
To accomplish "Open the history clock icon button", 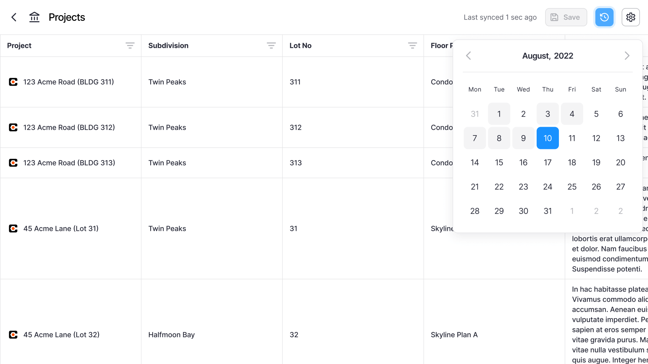I will click(604, 17).
